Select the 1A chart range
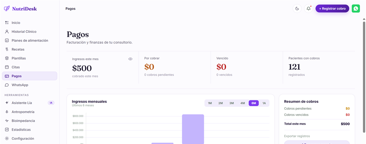This screenshot has height=144, width=366. click(264, 103)
